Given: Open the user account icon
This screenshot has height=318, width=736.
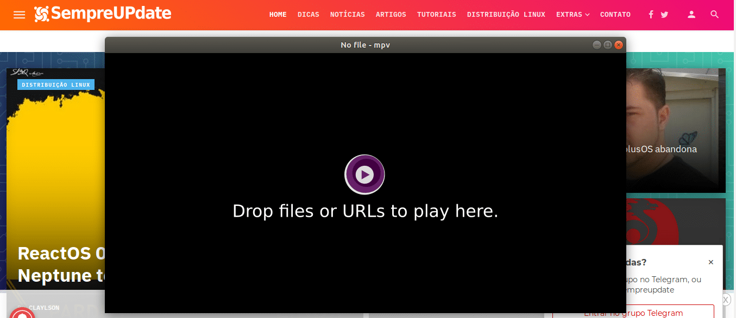Looking at the screenshot, I should pos(691,15).
